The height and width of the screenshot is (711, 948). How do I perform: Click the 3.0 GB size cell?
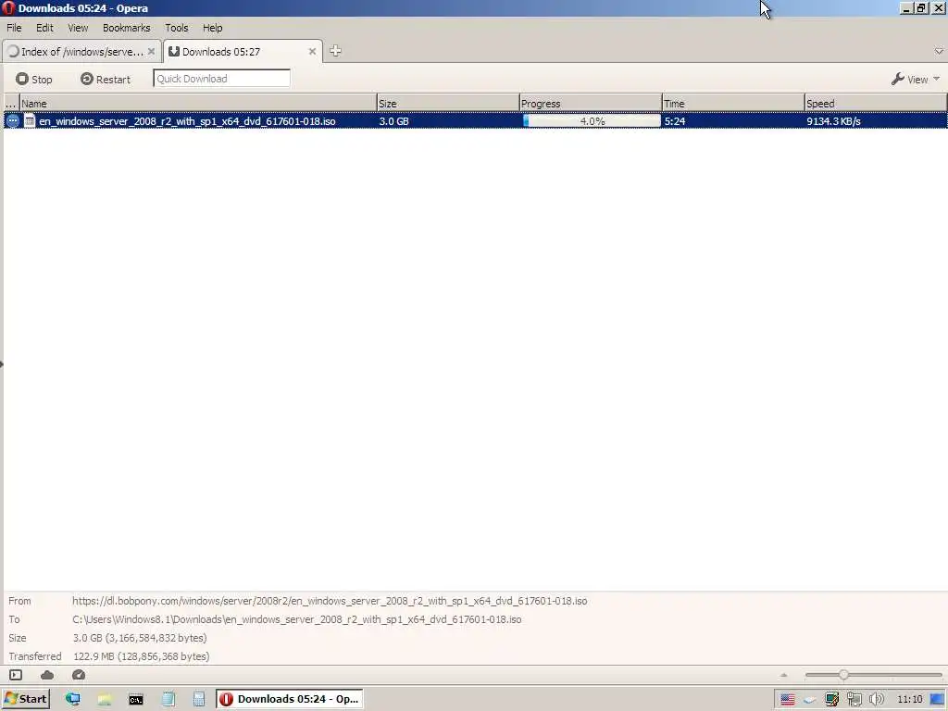coord(393,121)
